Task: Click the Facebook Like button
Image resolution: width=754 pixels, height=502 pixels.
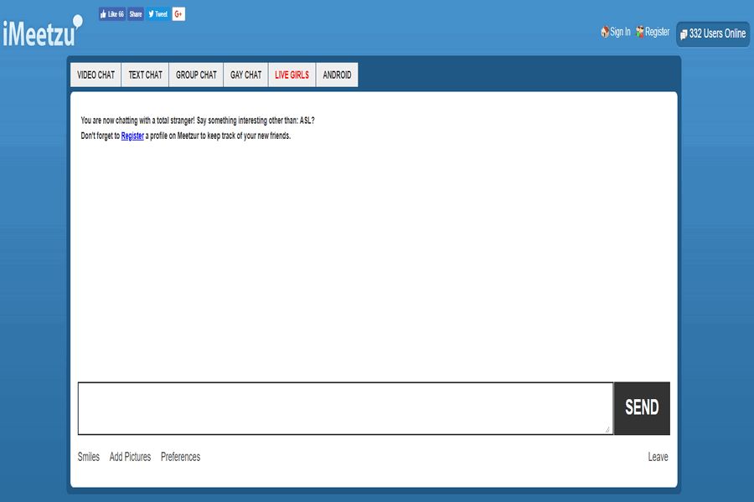Action: (113, 13)
